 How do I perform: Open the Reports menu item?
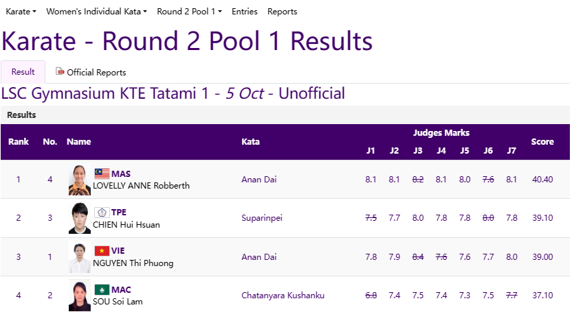[x=282, y=12]
